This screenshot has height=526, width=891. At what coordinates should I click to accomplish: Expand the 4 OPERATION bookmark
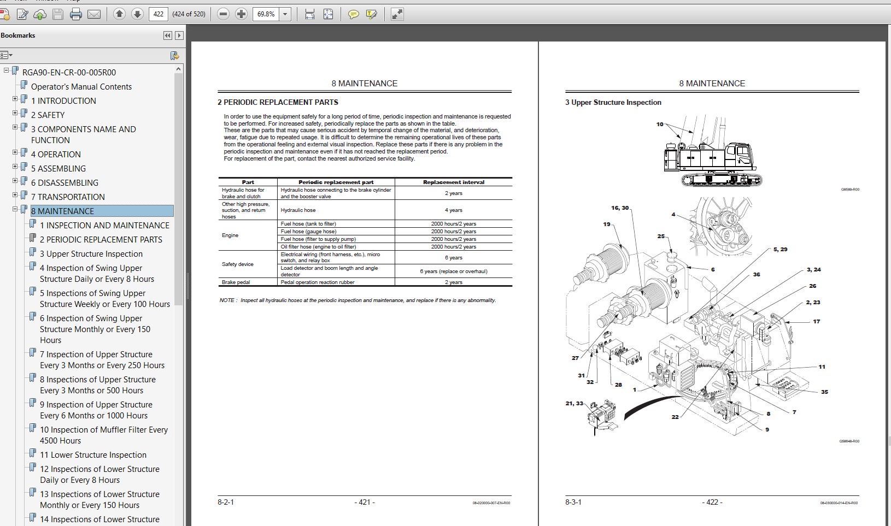(15, 152)
